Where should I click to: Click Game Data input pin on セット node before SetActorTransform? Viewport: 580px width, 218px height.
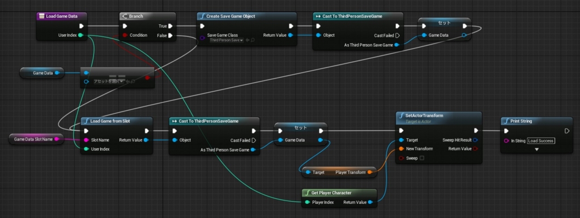click(280, 140)
